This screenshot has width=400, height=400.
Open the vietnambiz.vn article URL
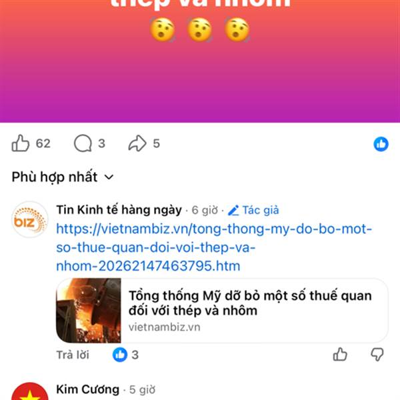214,247
